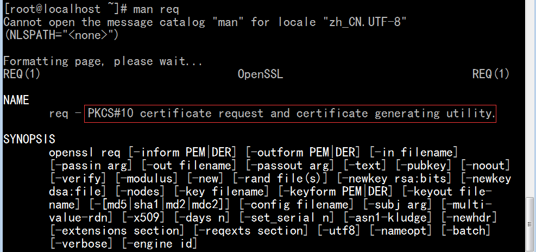This screenshot has width=536, height=252.
Task: Click the NAME section heading
Action: pyautogui.click(x=16, y=100)
